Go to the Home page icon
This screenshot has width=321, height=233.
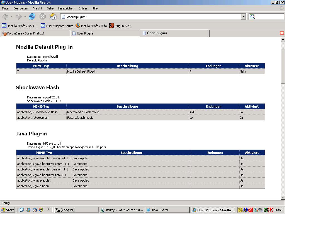[53, 16]
